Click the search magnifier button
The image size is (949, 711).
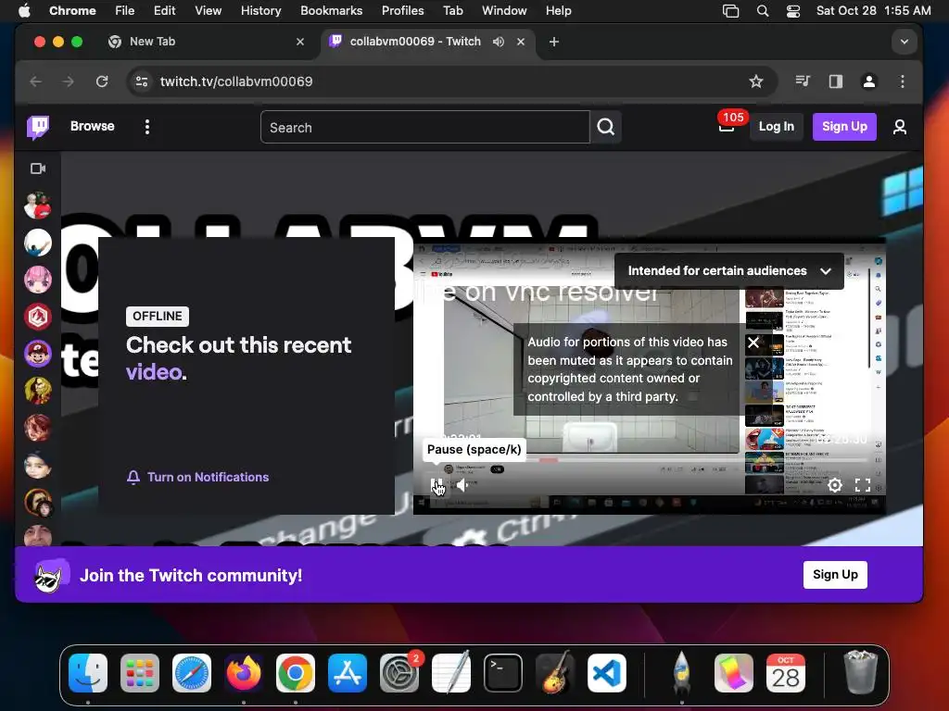click(x=606, y=127)
